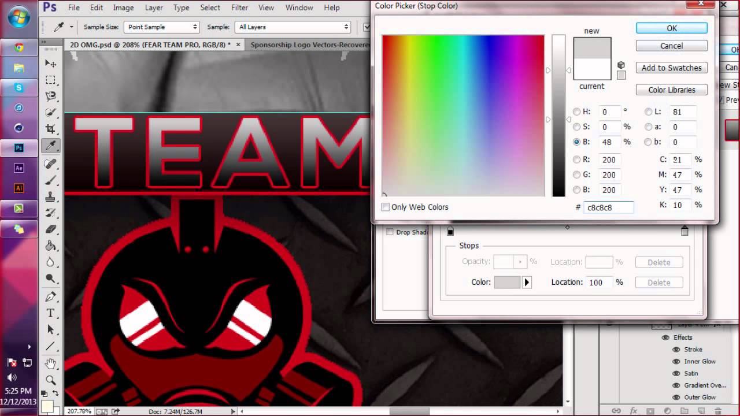Open the status bar Doc info arrow

coord(234,411)
